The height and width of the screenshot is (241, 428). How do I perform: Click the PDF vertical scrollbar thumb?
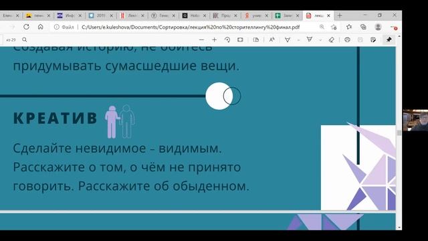(x=399, y=133)
